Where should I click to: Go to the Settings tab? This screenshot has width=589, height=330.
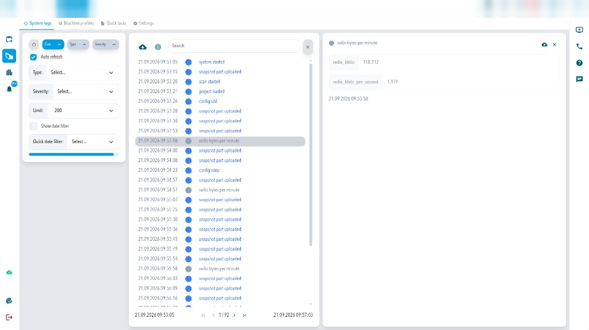point(143,23)
